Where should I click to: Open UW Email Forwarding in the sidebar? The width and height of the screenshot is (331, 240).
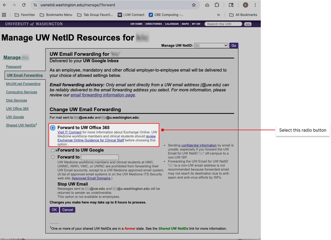(x=25, y=75)
